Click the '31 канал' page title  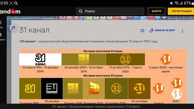click(34, 30)
